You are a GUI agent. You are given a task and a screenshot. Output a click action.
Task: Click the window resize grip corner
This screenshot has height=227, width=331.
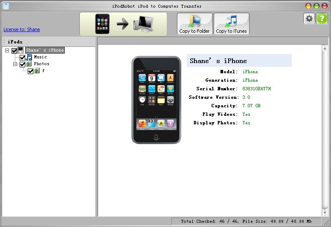coord(326,222)
